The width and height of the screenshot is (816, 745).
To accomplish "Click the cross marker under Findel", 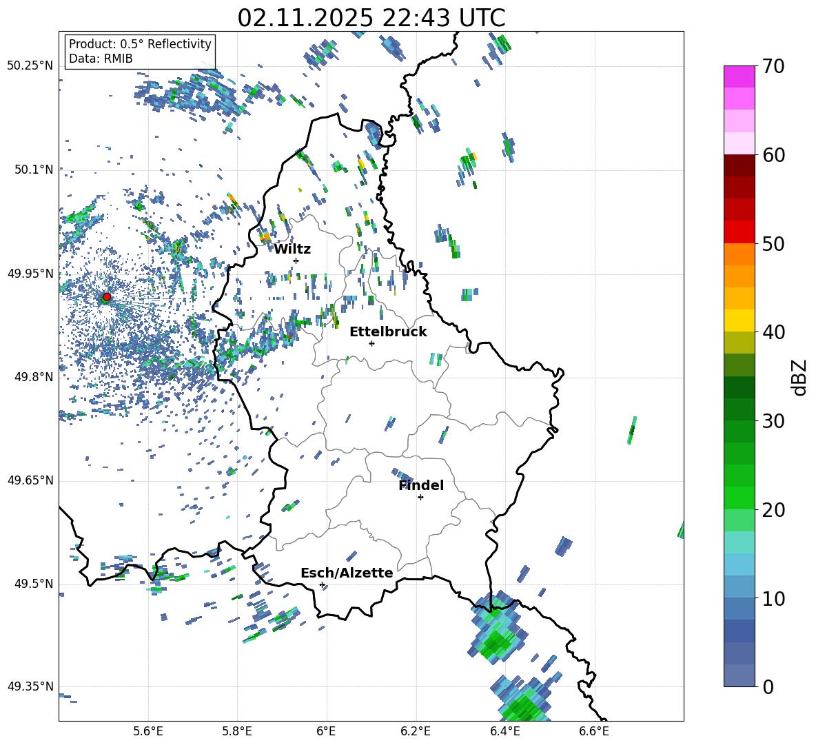I will click(x=420, y=498).
